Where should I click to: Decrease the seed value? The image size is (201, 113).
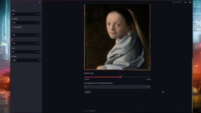36,52
